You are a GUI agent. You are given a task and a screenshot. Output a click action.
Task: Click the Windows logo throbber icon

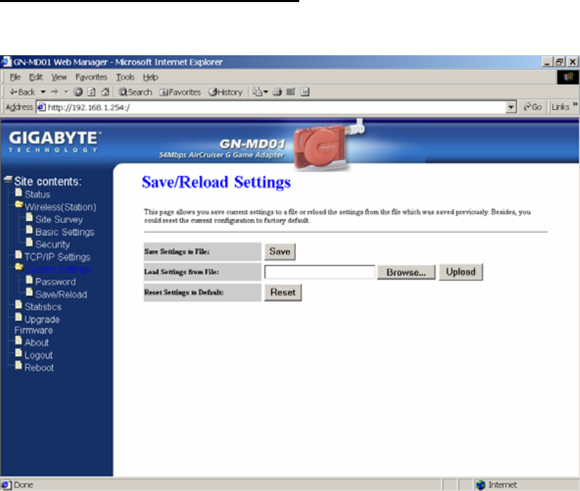[568, 77]
